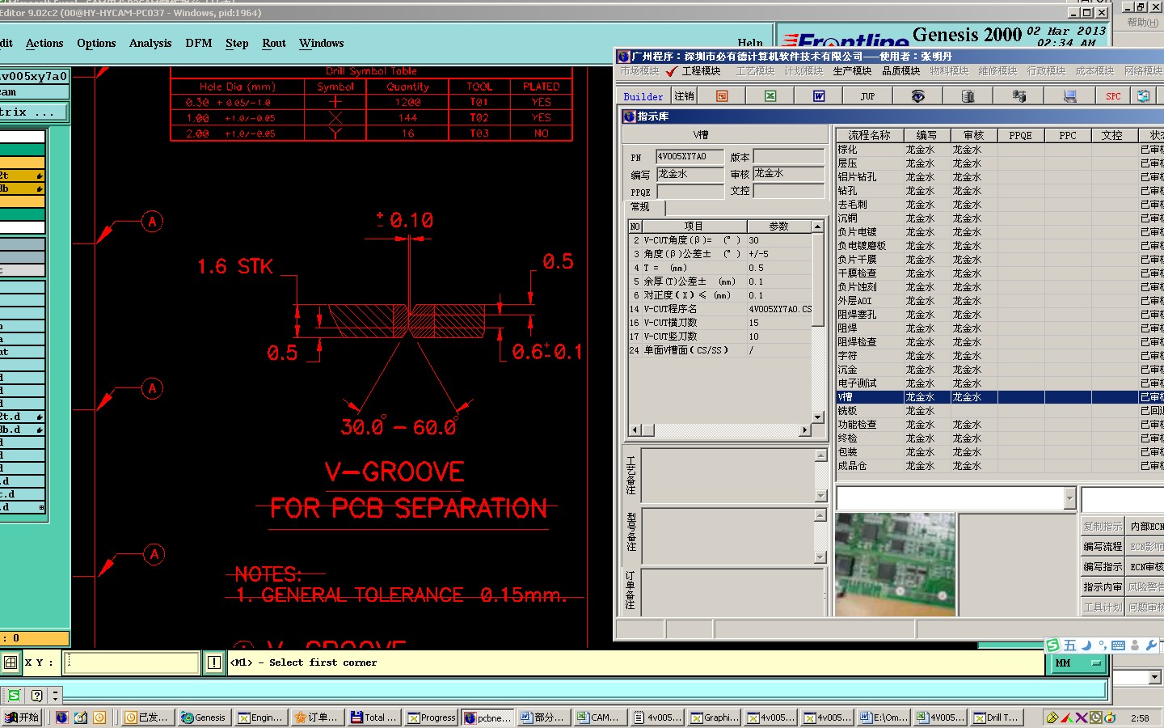Click the database cylinder icon in the toolbar
Image resolution: width=1164 pixels, height=728 pixels.
[x=968, y=96]
